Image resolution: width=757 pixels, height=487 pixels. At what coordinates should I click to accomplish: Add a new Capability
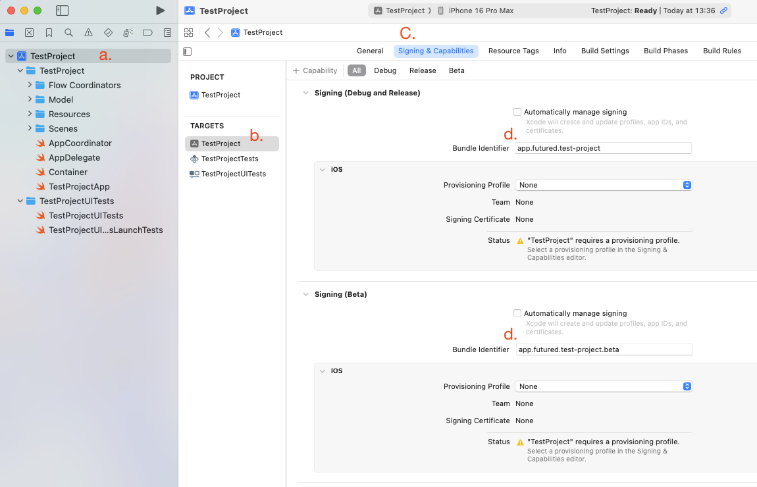pyautogui.click(x=315, y=70)
